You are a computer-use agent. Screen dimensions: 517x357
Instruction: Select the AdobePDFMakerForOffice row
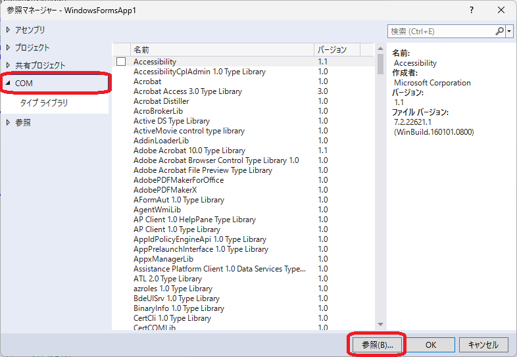pyautogui.click(x=243, y=180)
